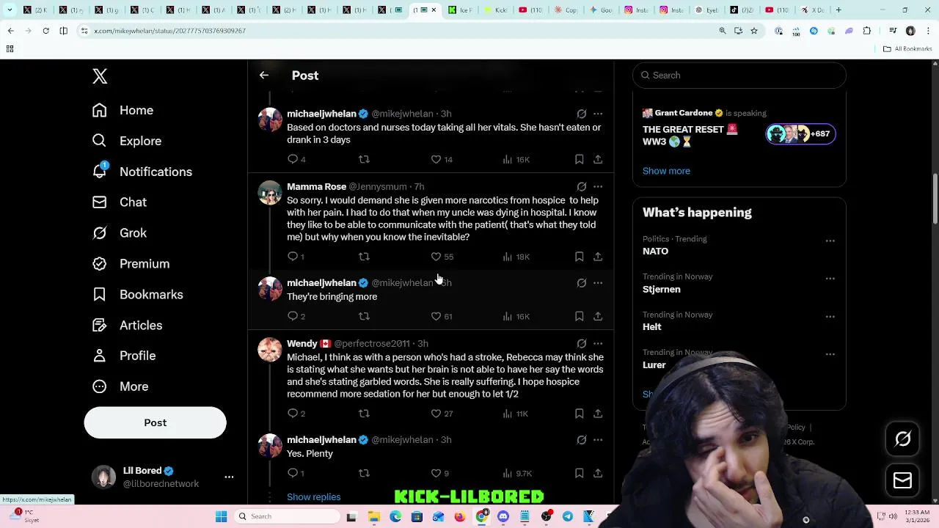Open floating Grok button
The image size is (939, 528).
(x=902, y=439)
